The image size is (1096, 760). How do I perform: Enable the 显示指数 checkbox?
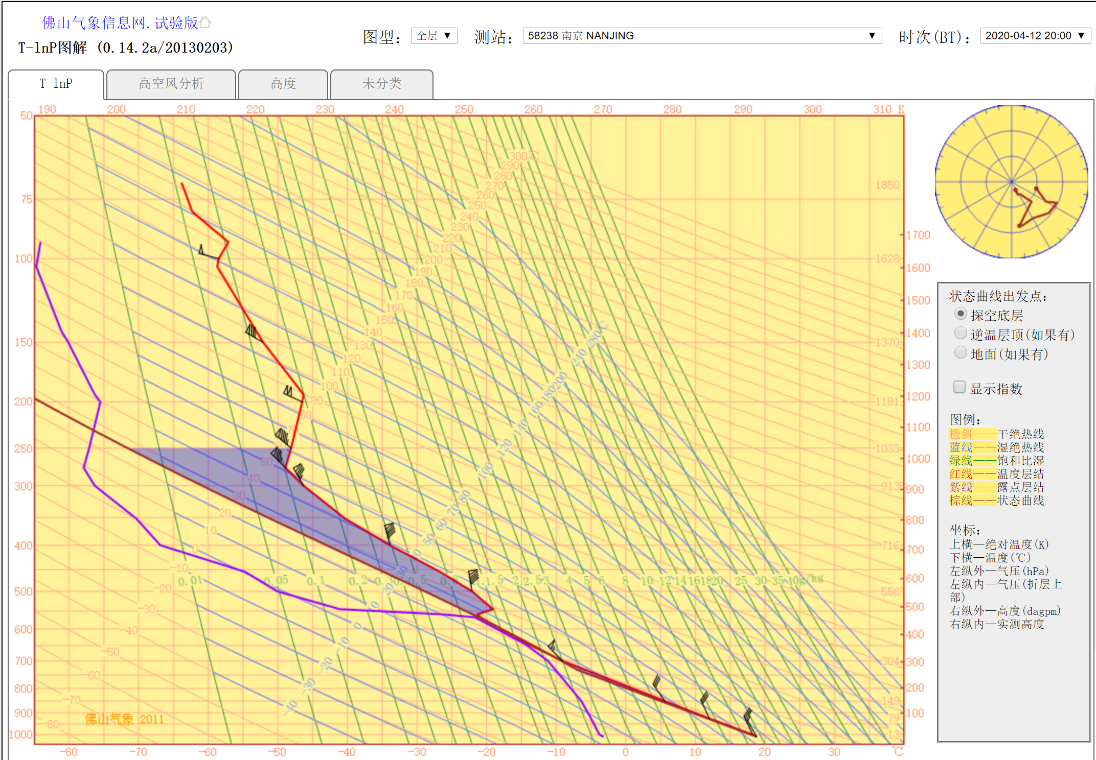coord(960,387)
